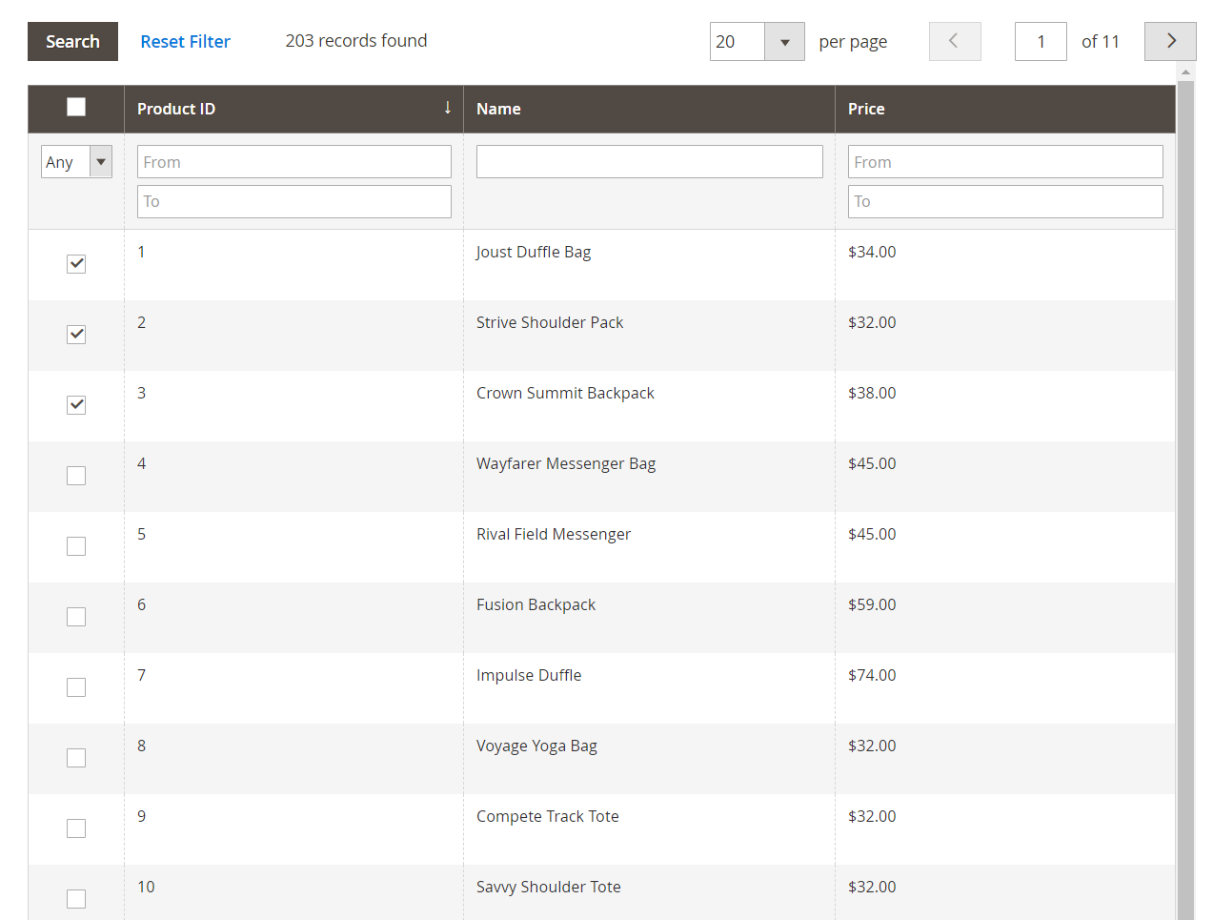The image size is (1213, 920).
Task: Sort by the Name column header
Action: click(498, 109)
